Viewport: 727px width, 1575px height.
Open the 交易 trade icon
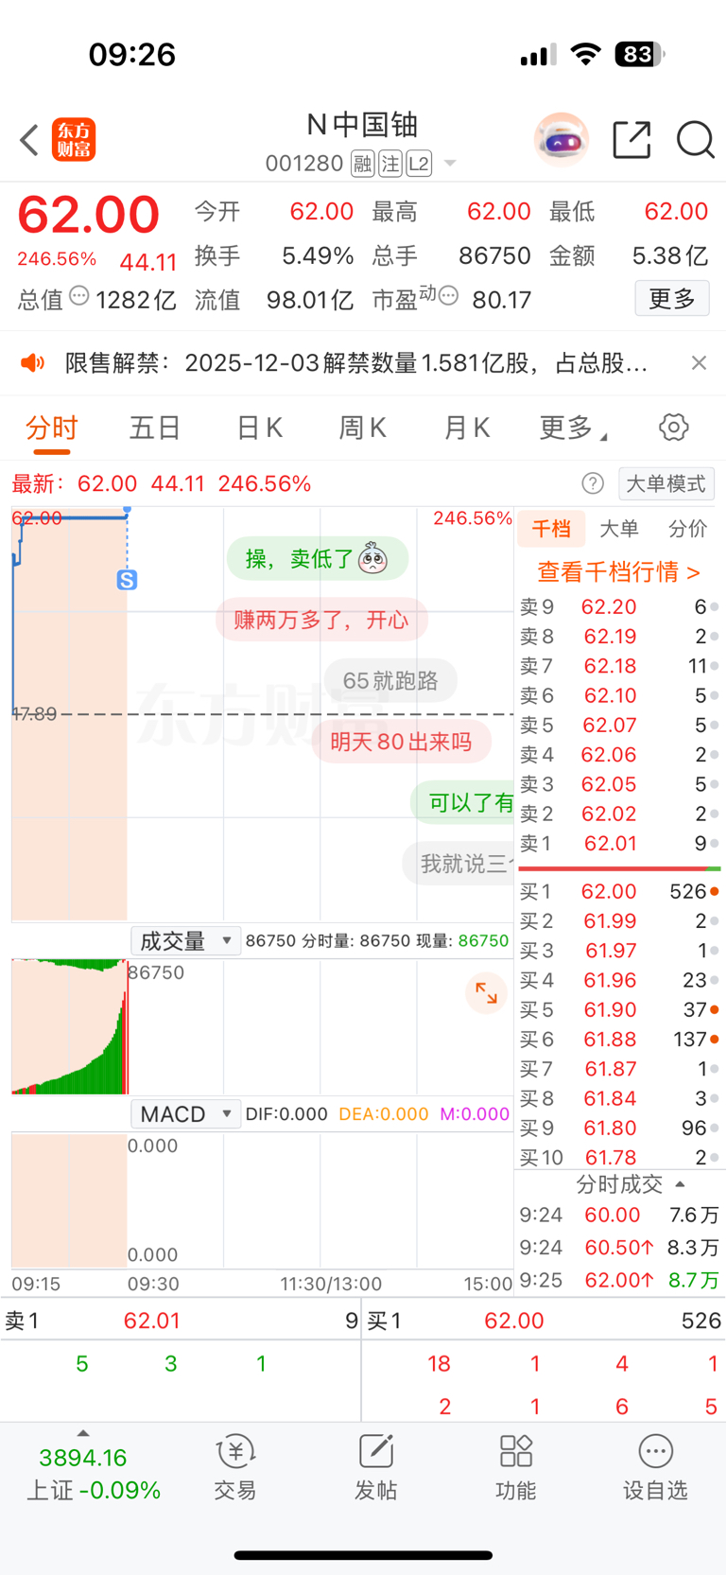pyautogui.click(x=235, y=1467)
